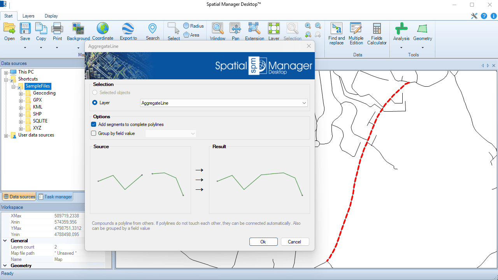Click the Export to Google Earth icon
Screen dimensions: 498x280
click(x=128, y=28)
